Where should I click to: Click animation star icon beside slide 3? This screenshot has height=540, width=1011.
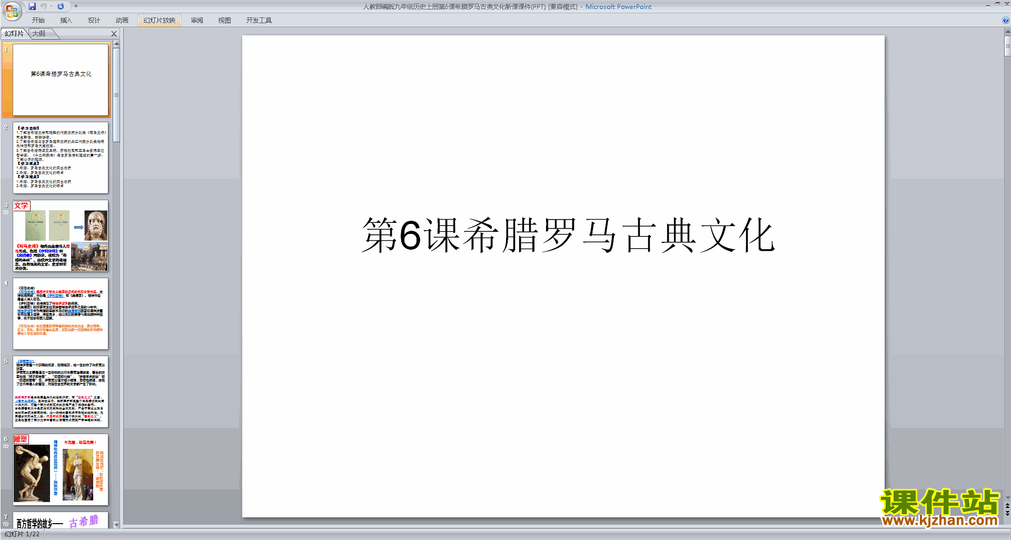point(6,212)
